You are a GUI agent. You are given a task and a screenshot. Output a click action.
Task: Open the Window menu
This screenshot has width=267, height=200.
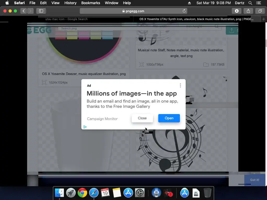(x=112, y=3)
